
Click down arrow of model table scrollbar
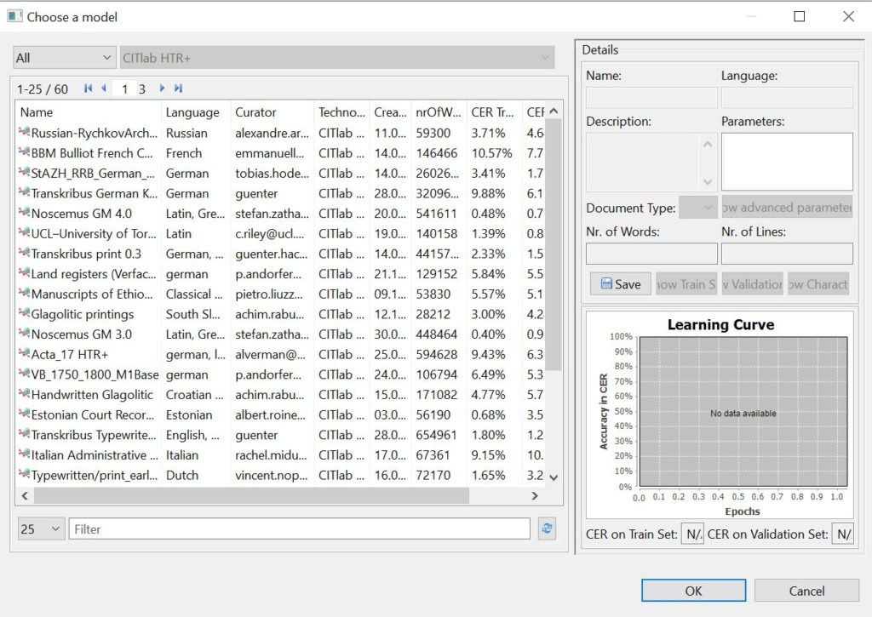(554, 477)
